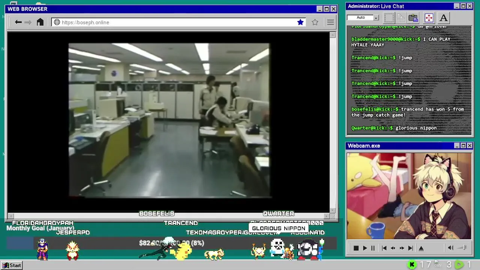
Task: Stop playback in Webcam.exe
Action: [356, 248]
